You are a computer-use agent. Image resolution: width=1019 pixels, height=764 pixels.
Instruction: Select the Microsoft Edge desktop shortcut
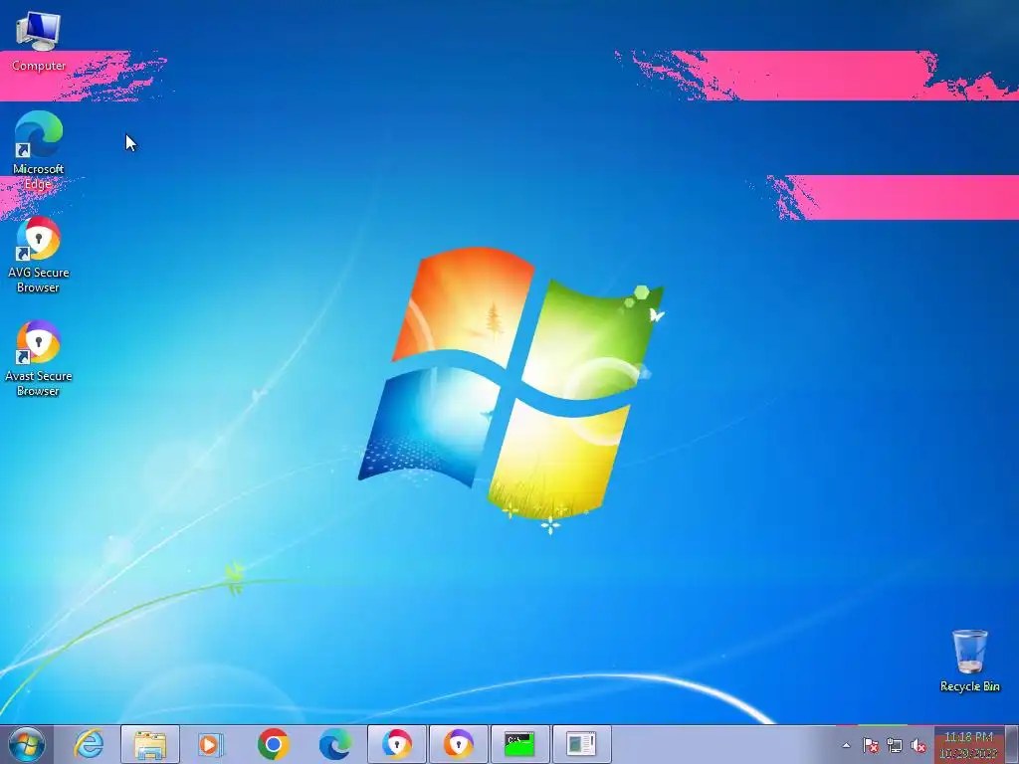click(39, 150)
